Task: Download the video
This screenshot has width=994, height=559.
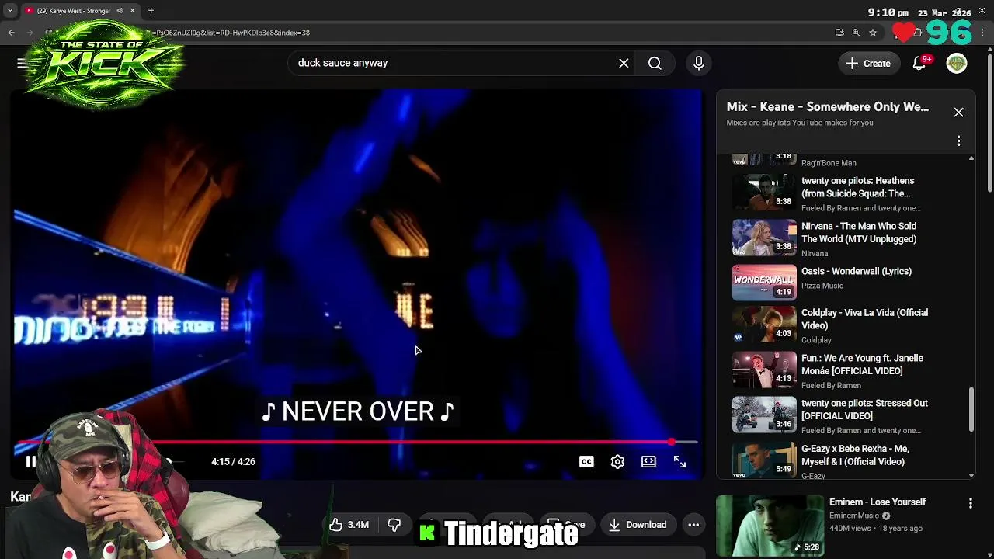Action: pyautogui.click(x=638, y=525)
